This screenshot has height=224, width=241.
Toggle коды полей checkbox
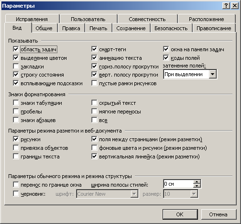point(166,57)
